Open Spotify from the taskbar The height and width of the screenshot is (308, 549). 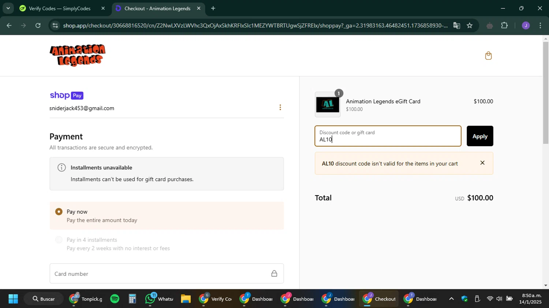point(115,299)
